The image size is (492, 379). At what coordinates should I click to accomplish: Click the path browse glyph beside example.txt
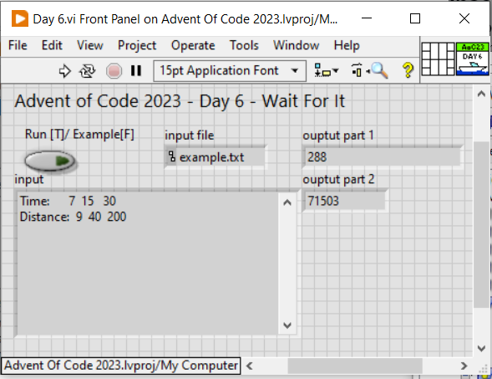tap(171, 156)
